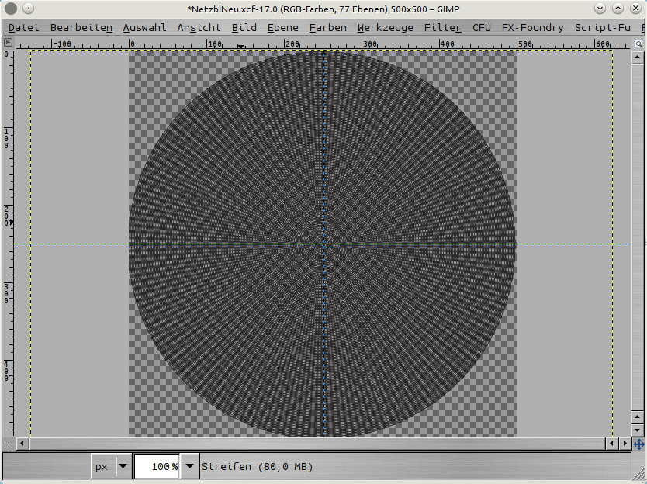
Task: Open the Ebene menu
Action: coord(282,27)
